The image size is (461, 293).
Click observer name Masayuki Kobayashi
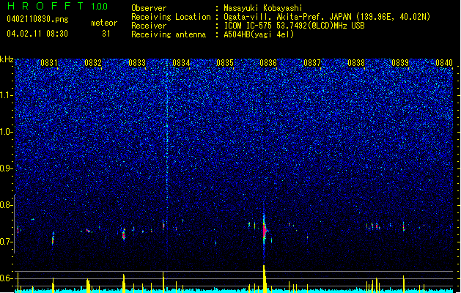click(x=263, y=8)
